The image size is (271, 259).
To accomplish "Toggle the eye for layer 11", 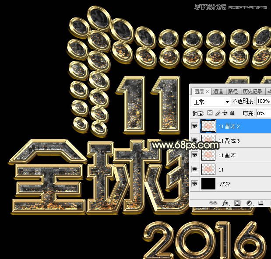I will pos(195,169).
